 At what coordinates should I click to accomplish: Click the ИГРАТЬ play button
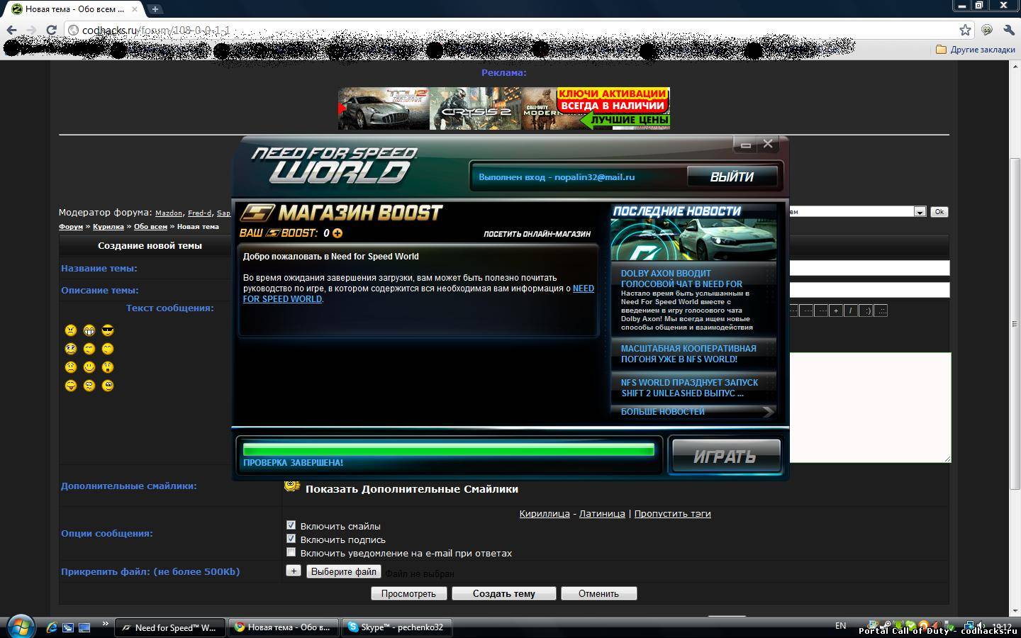click(x=725, y=456)
